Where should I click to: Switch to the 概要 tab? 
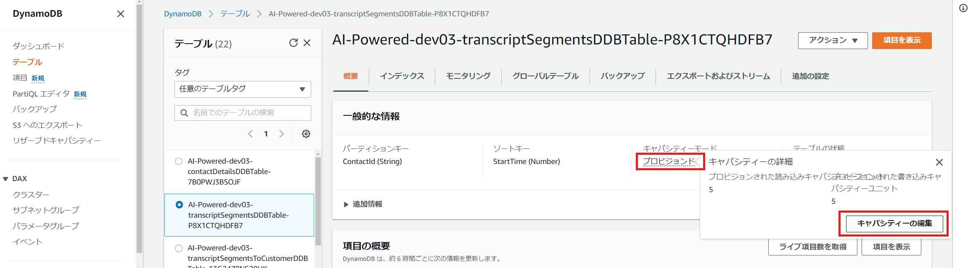[x=351, y=76]
